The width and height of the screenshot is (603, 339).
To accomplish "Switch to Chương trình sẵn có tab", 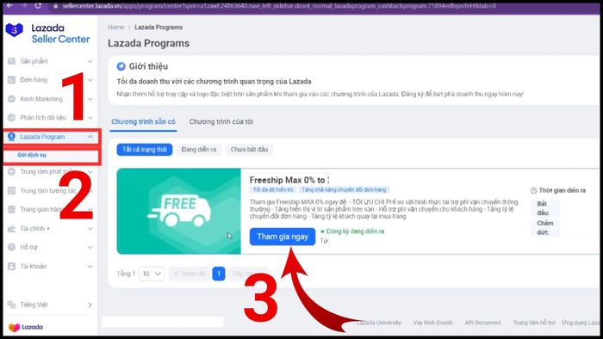I will 143,121.
